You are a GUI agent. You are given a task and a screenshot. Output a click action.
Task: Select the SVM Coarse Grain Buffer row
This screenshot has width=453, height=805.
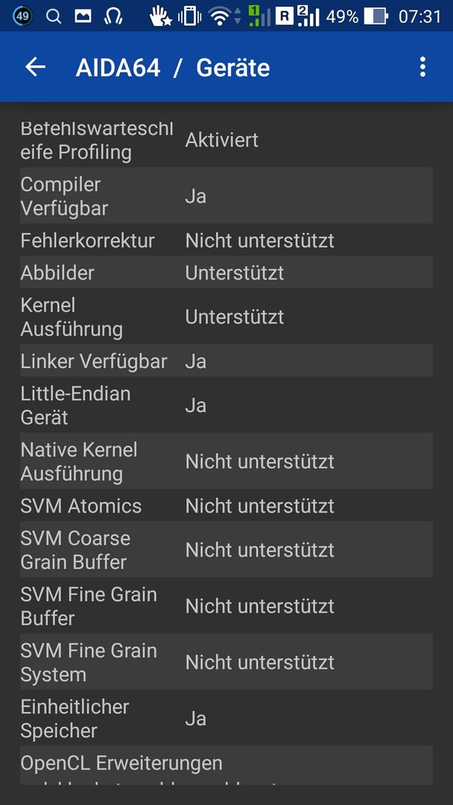tap(226, 549)
